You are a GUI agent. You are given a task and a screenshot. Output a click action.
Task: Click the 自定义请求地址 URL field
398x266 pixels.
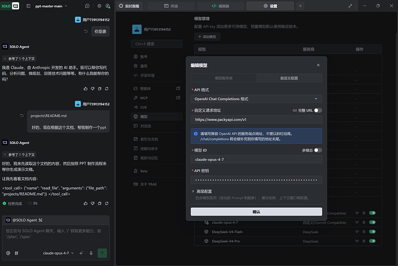256,120
